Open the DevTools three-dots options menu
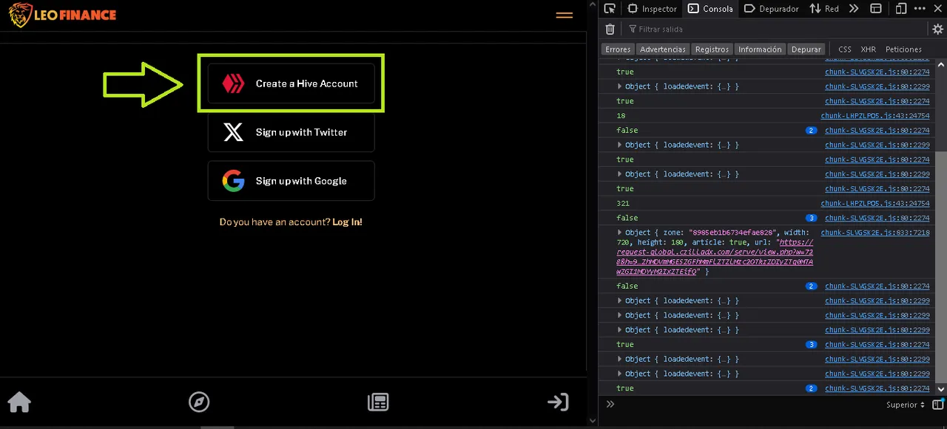Screen dimensions: 947x429 (x=920, y=9)
